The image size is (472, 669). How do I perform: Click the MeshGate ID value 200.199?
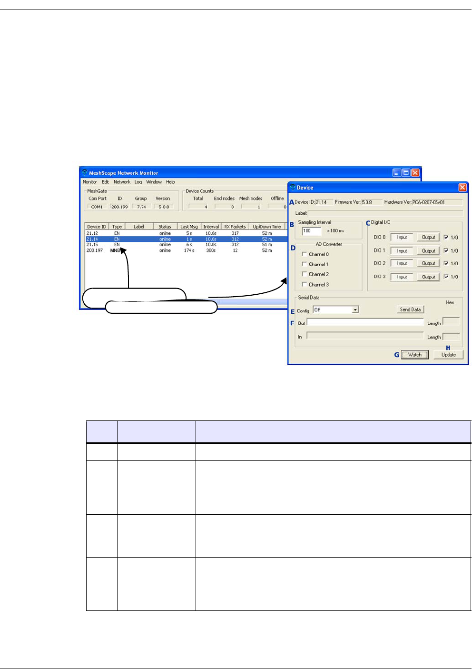119,207
